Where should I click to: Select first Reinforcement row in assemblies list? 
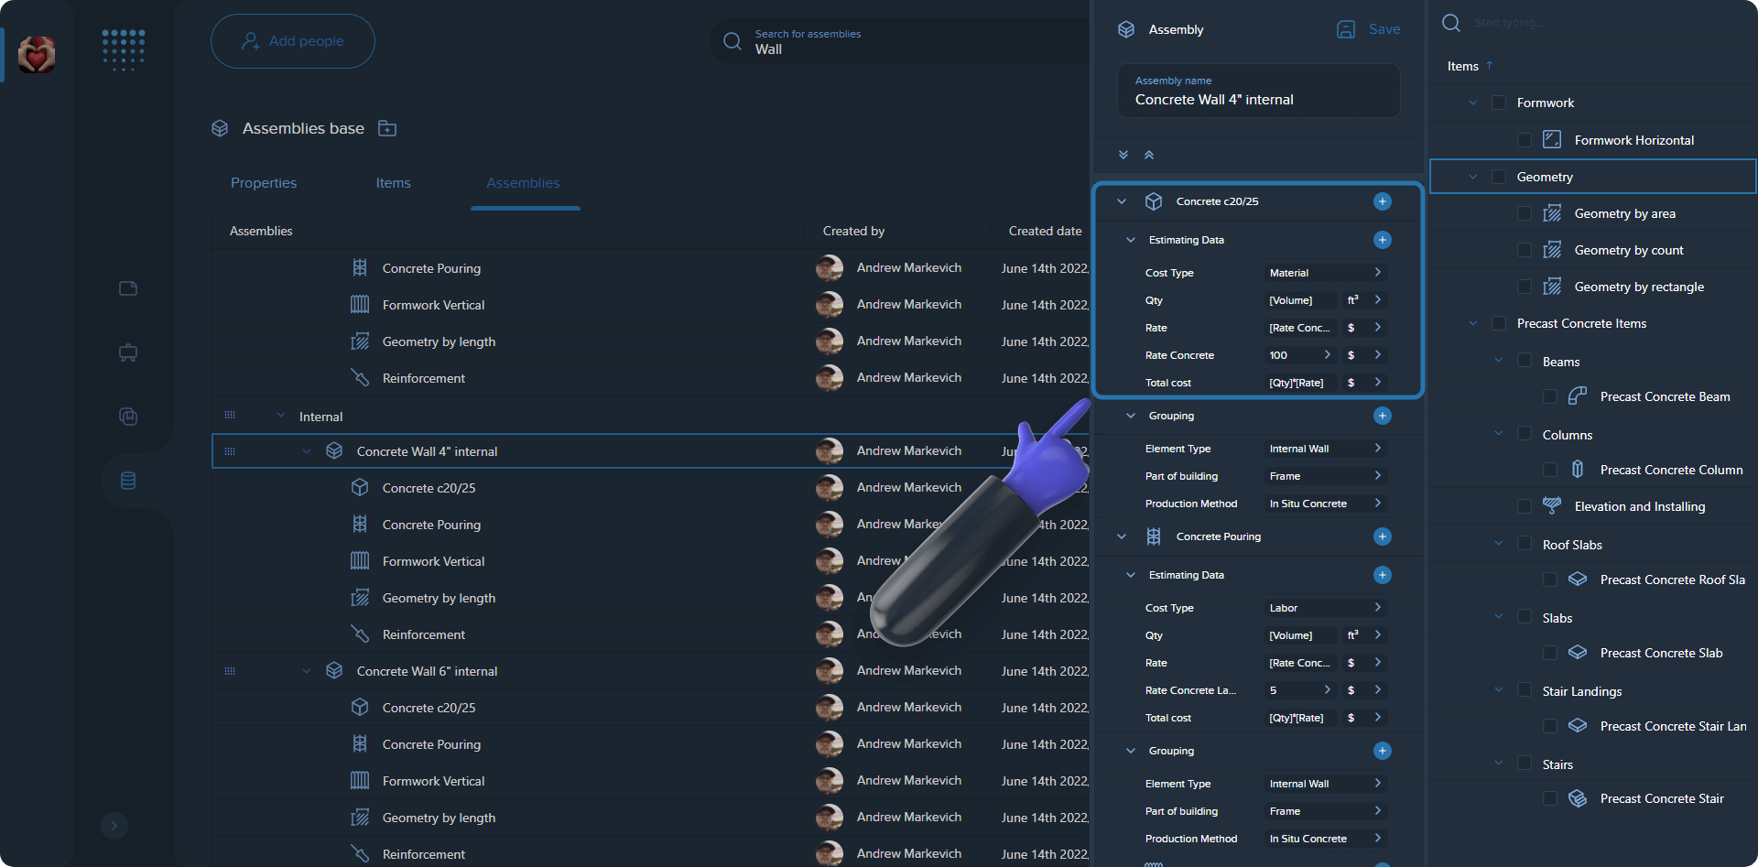click(650, 378)
